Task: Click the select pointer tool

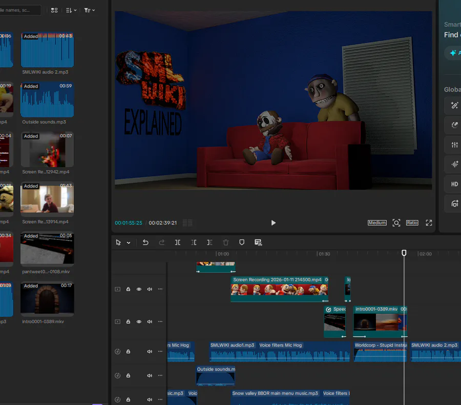Action: (118, 242)
